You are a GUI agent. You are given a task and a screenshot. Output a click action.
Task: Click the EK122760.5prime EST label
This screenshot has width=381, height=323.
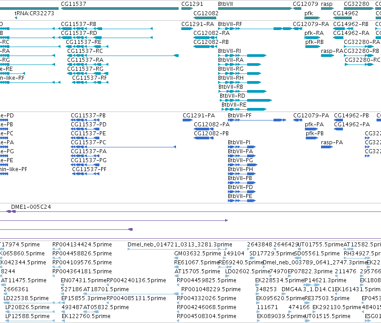[x=86, y=316]
